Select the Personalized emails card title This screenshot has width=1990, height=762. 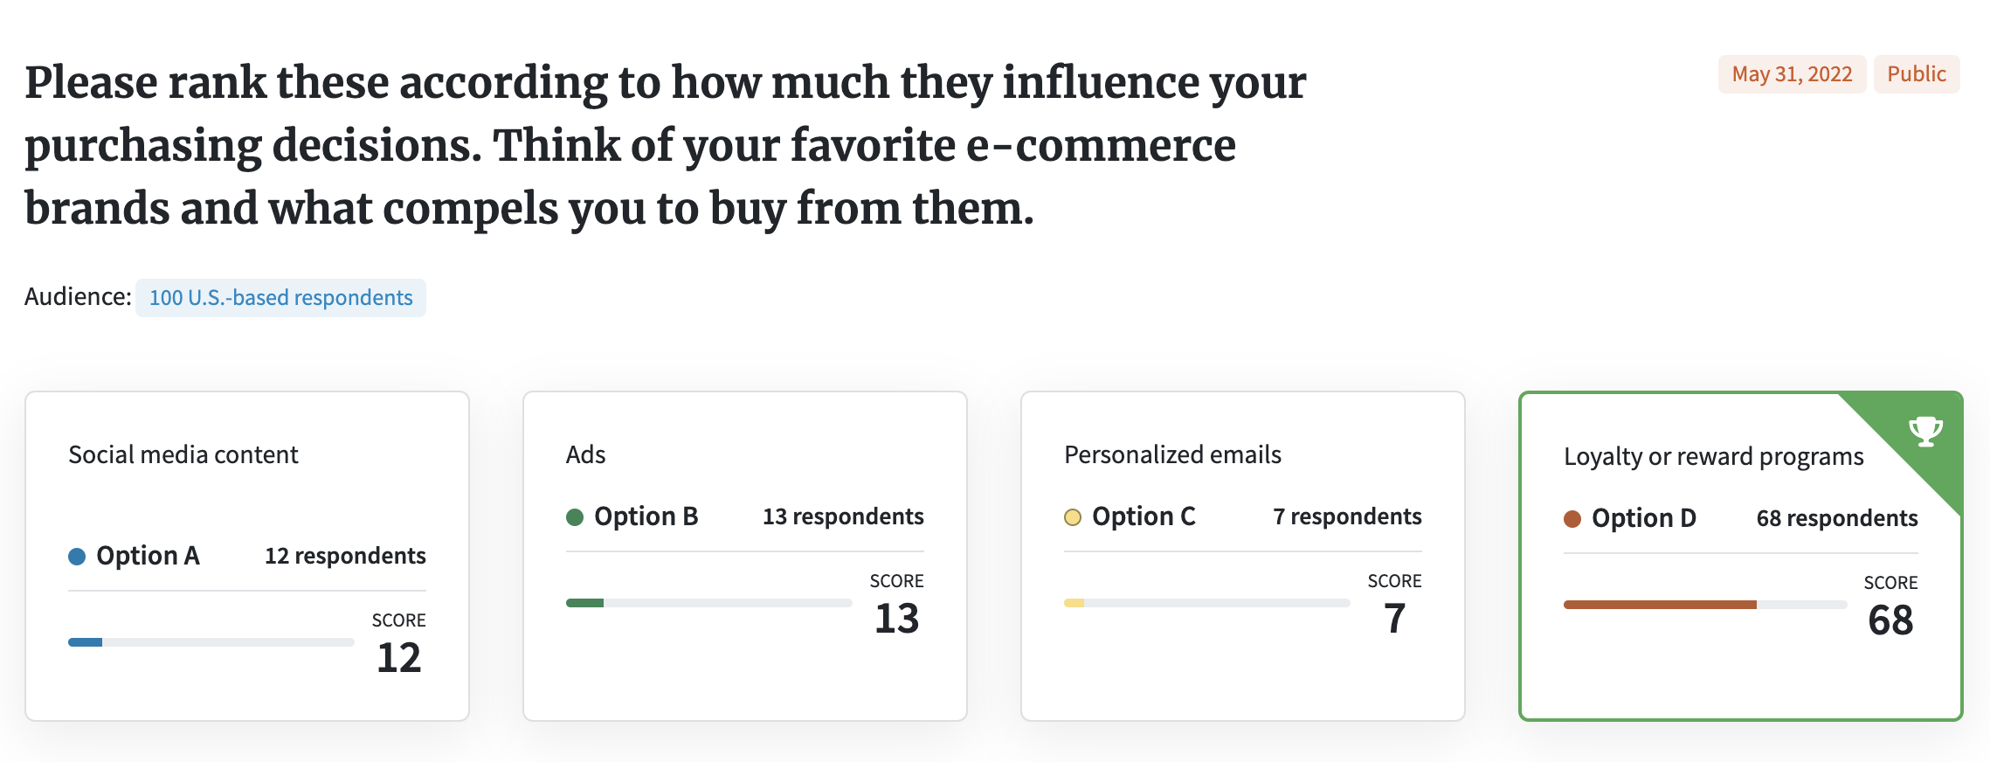click(x=1172, y=455)
